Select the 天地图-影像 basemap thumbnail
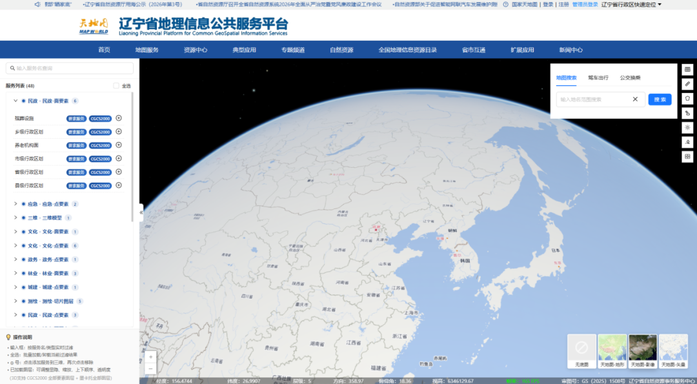The width and height of the screenshot is (697, 384). pyautogui.click(x=643, y=351)
